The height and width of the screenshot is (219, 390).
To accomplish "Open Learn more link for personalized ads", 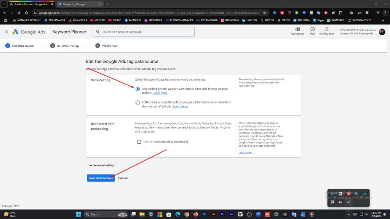I will click(x=180, y=106).
